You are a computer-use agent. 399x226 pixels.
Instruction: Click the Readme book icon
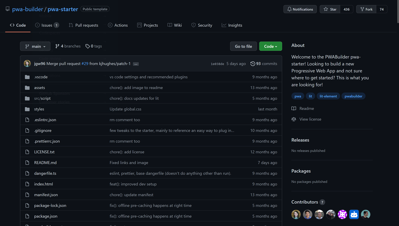(294, 109)
